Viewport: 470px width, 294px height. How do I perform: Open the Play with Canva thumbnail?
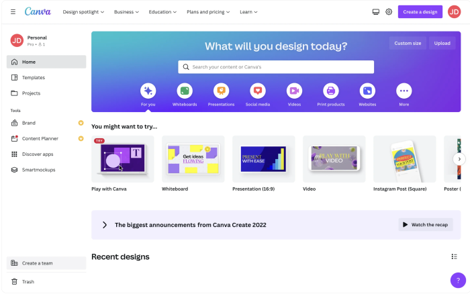coord(123,159)
